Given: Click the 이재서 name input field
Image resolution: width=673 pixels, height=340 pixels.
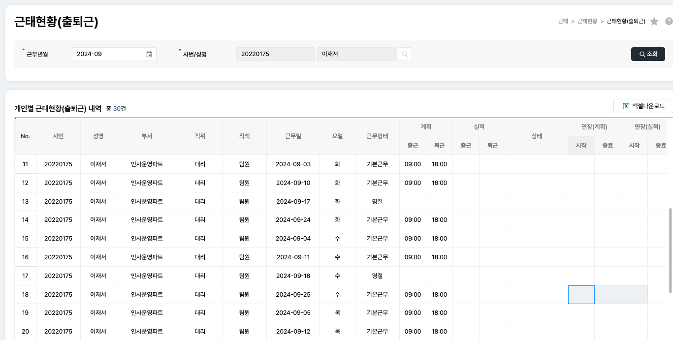Looking at the screenshot, I should coord(356,54).
